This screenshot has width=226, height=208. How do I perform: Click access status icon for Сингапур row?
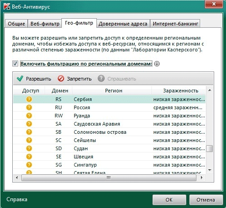[x=29, y=165]
